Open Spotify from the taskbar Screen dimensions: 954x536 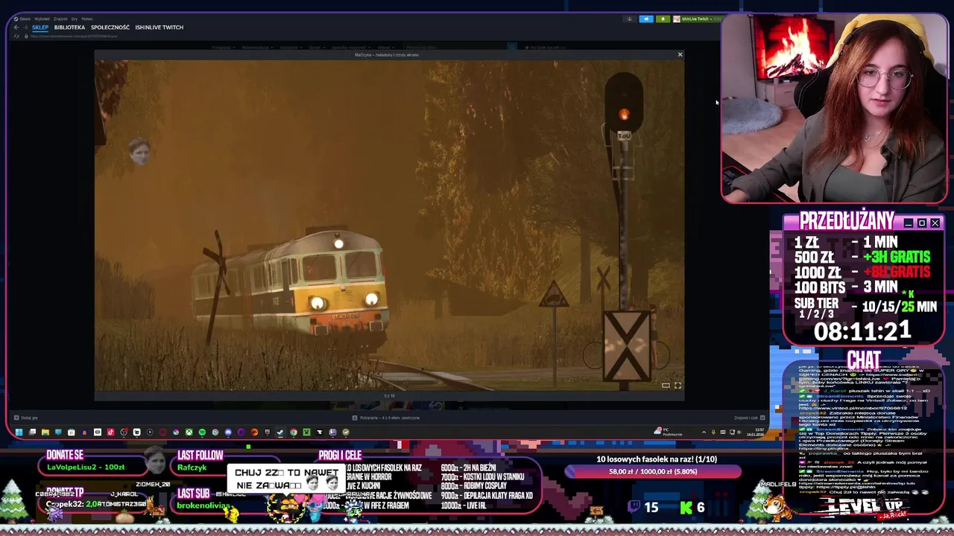coord(202,432)
